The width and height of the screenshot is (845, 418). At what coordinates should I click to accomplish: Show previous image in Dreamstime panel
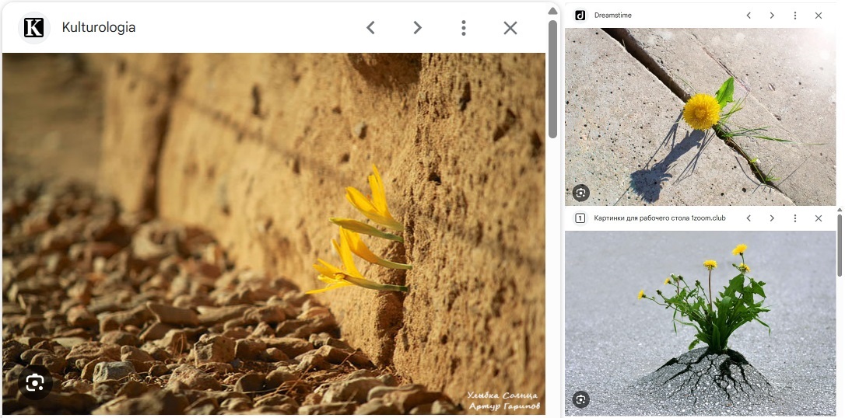tap(749, 16)
